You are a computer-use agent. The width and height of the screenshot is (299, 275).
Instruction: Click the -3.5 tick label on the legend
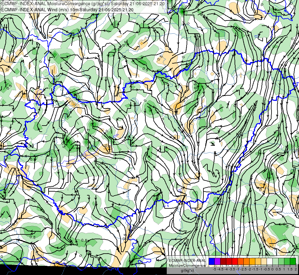tap(232, 269)
